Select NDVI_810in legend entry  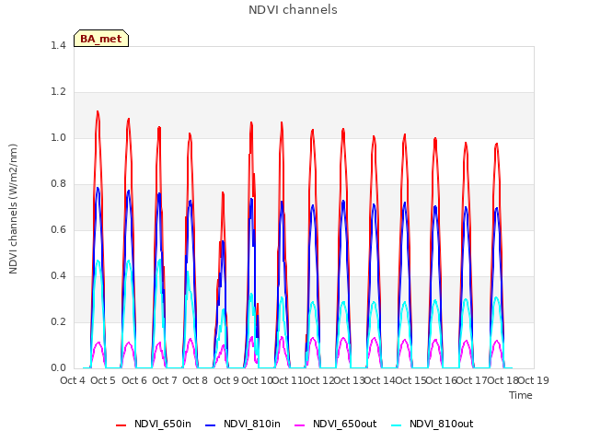[x=243, y=424]
